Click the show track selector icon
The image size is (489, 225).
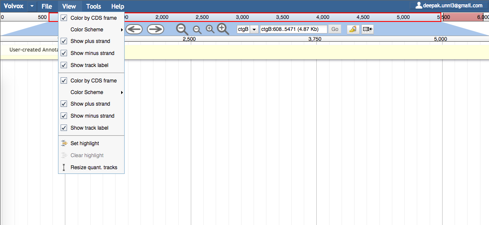pyautogui.click(x=368, y=29)
